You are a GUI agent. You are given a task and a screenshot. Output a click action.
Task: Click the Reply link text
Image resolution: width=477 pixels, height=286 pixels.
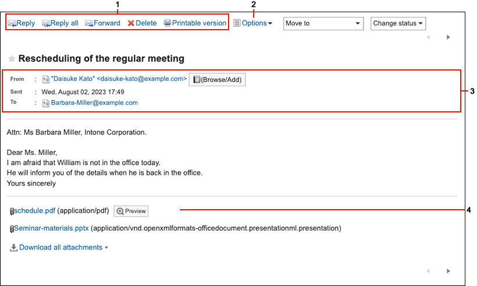(26, 23)
